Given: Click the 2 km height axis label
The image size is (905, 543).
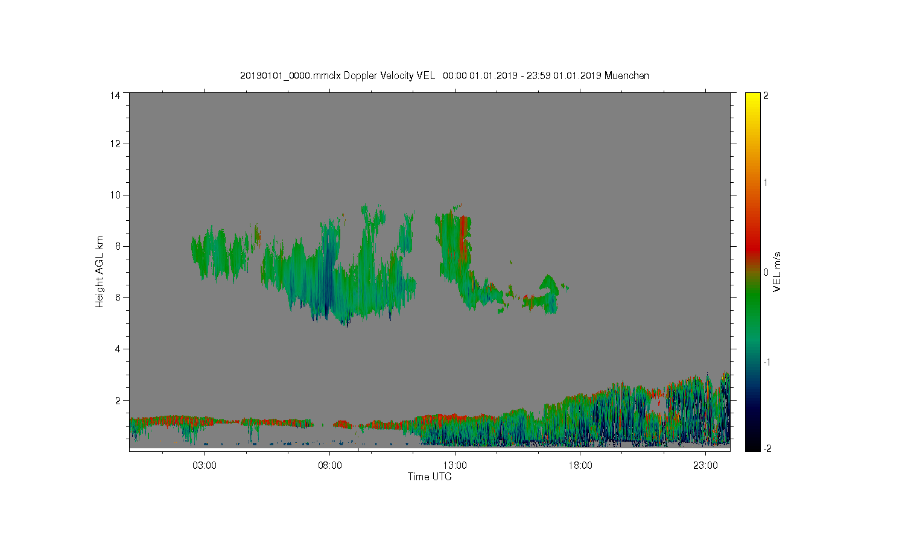Looking at the screenshot, I should (x=118, y=400).
